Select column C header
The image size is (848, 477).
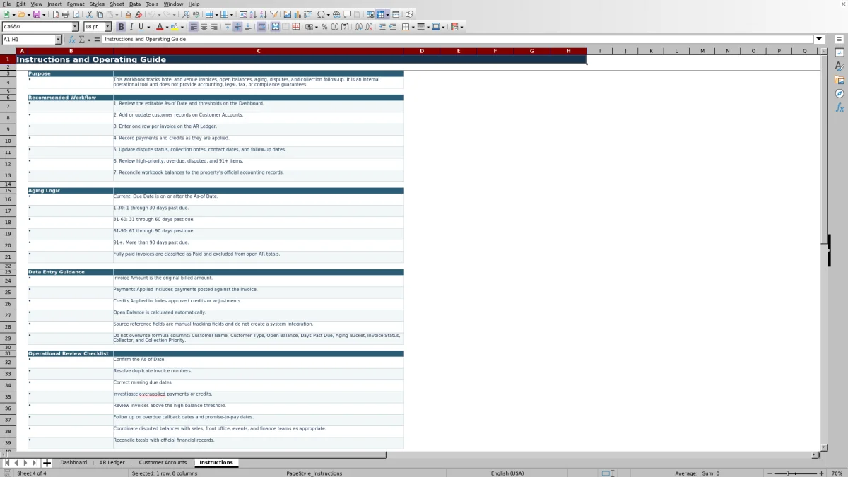258,51
